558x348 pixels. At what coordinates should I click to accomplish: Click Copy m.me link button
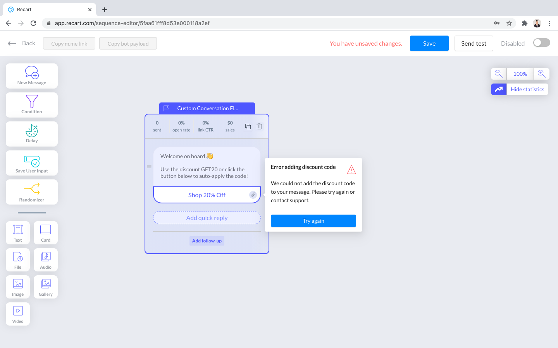click(x=69, y=43)
